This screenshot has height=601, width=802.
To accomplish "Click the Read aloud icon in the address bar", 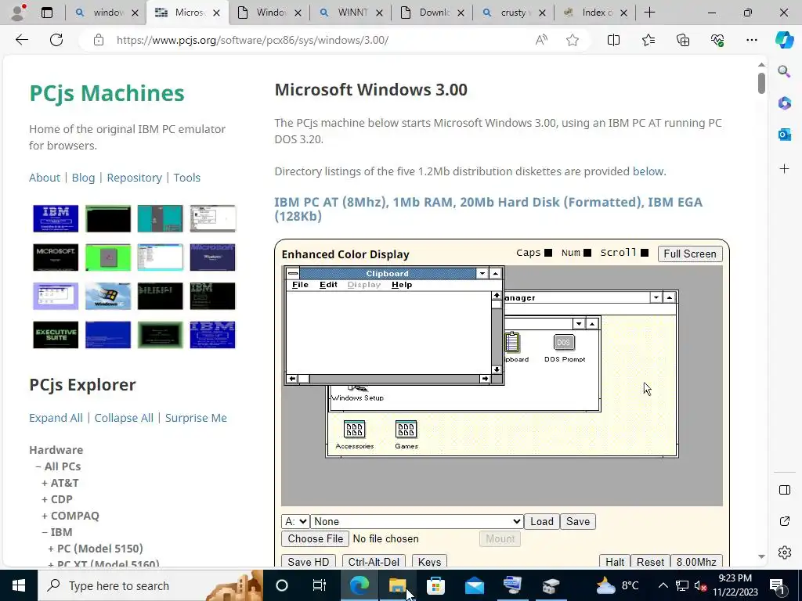I will tap(541, 40).
